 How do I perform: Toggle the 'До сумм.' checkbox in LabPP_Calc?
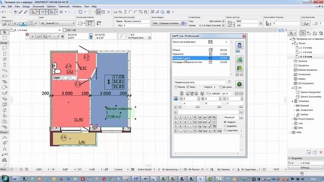pos(221,87)
